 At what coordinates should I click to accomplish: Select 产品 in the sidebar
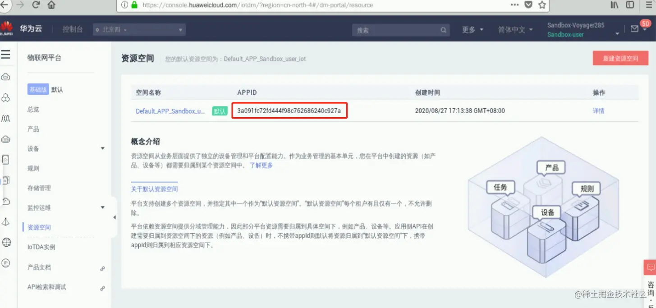point(33,129)
